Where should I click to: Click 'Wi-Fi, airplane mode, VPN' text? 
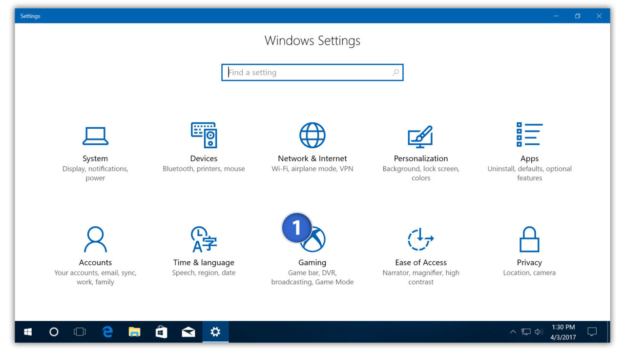[312, 169]
